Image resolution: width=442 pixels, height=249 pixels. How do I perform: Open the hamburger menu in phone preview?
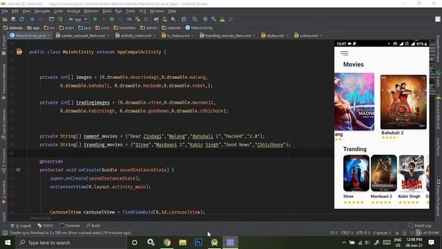tap(344, 53)
